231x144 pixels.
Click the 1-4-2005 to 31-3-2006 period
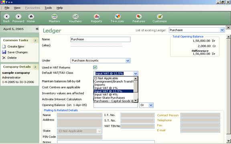click(18, 82)
